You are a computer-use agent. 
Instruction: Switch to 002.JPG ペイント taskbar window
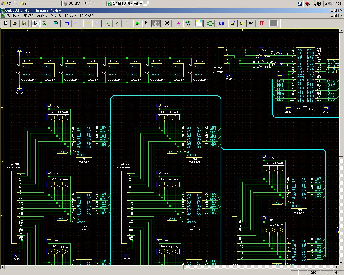click(84, 3)
